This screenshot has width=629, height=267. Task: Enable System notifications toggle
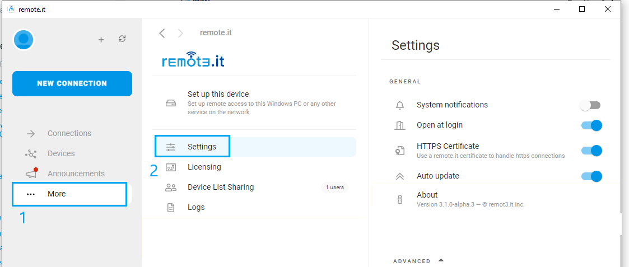590,105
